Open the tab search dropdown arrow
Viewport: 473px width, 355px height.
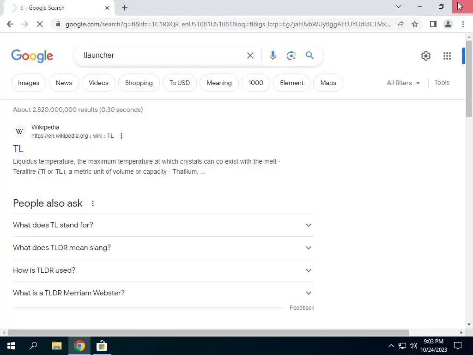[x=399, y=6]
